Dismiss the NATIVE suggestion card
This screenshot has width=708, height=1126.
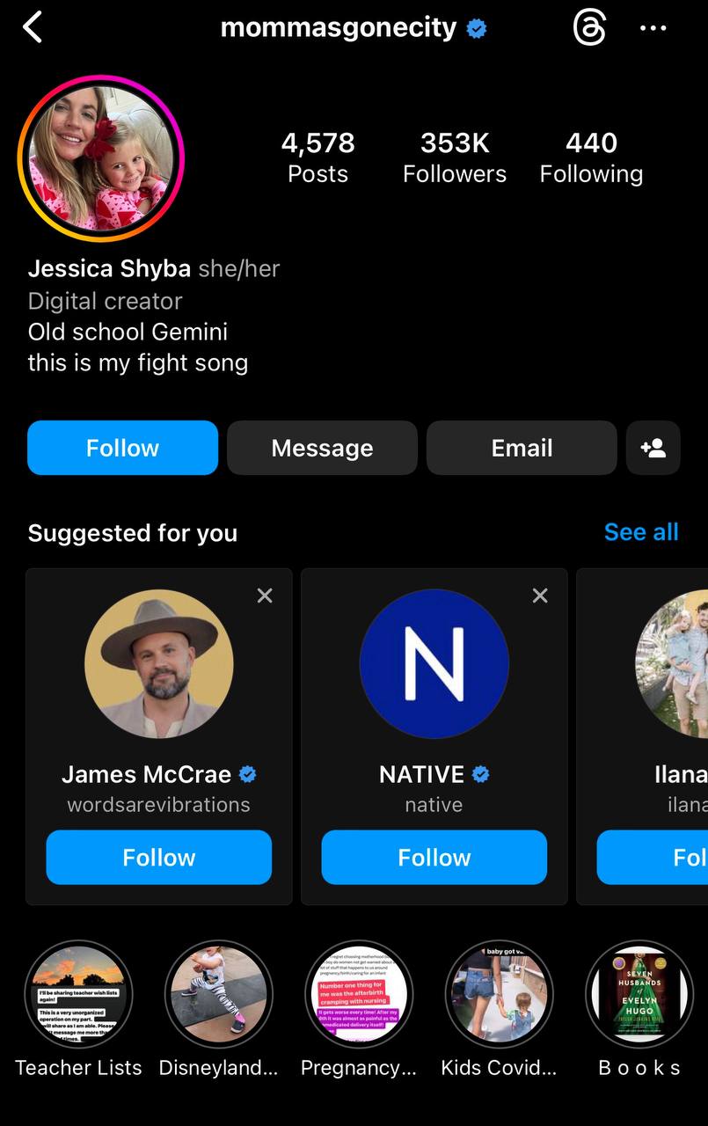coord(540,596)
